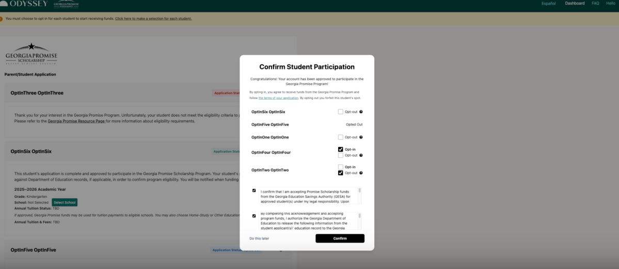Uncheck the Opt-out box for OptInTwo
This screenshot has height=269, width=619.
341,173
